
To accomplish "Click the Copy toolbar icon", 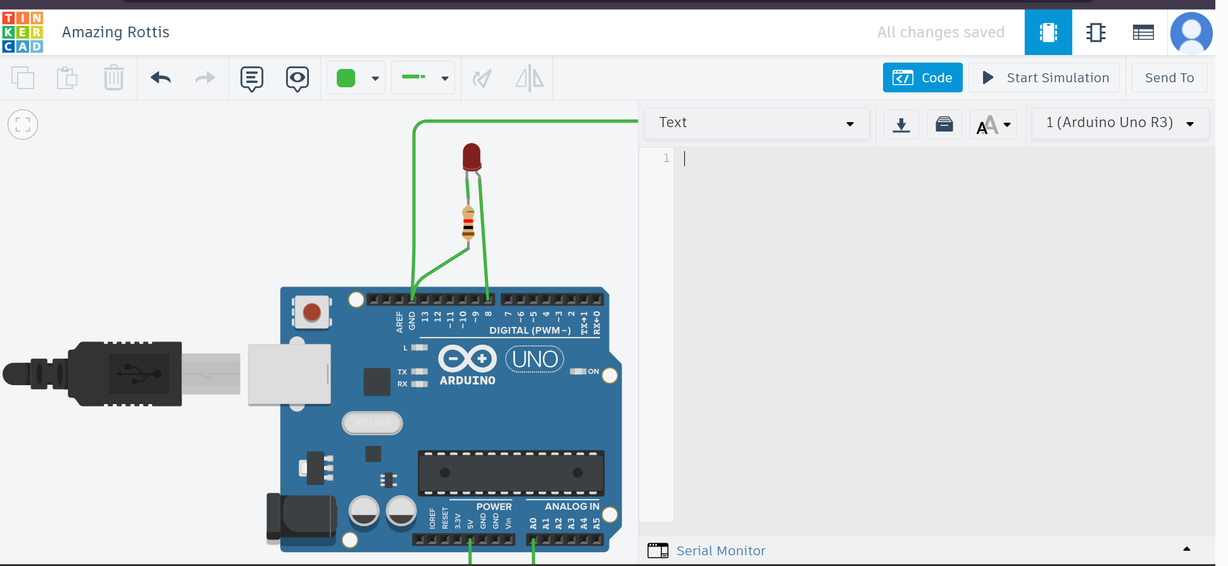I will (x=23, y=78).
